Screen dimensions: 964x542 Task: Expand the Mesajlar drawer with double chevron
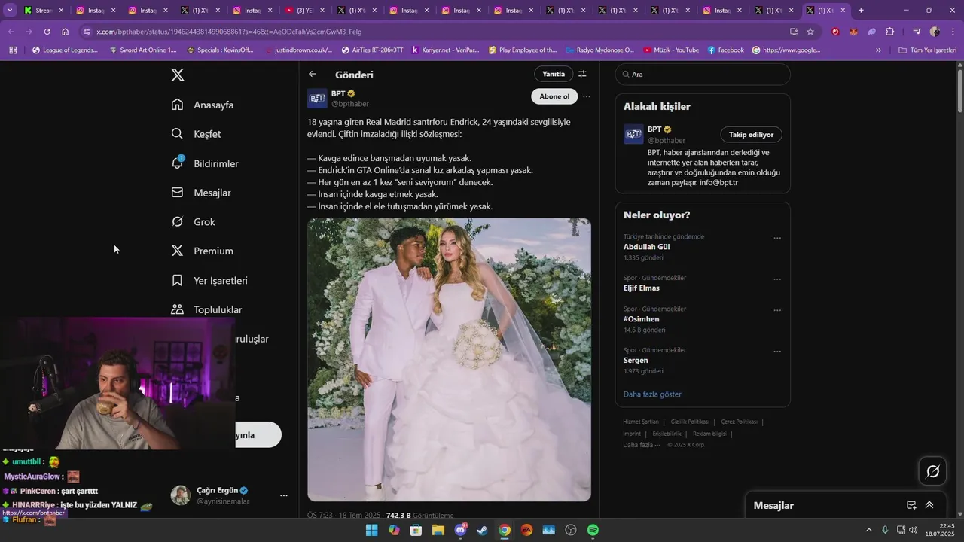pyautogui.click(x=929, y=505)
